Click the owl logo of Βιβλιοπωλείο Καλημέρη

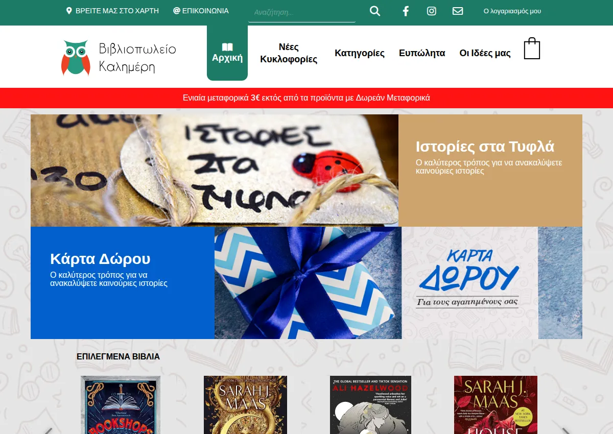coord(76,58)
